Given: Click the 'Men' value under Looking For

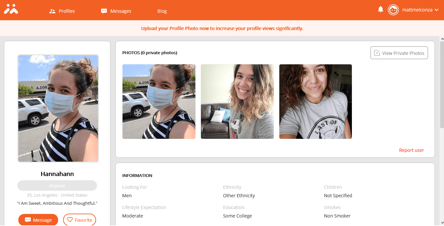Looking at the screenshot, I should [x=127, y=196].
